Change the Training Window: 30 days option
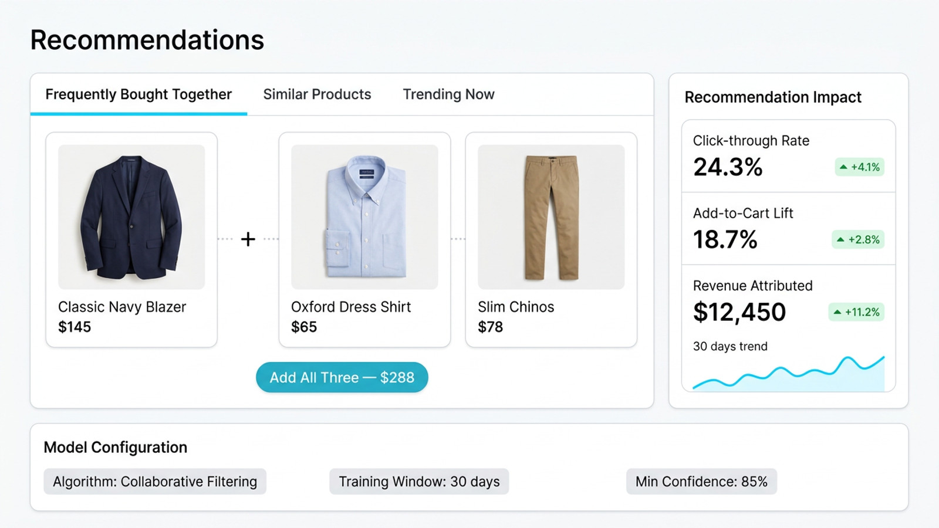Image resolution: width=939 pixels, height=528 pixels. (x=418, y=481)
